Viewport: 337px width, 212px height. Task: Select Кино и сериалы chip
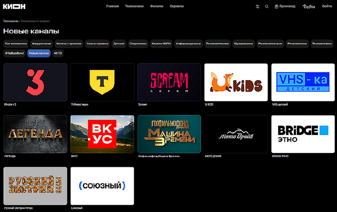pyautogui.click(x=97, y=44)
